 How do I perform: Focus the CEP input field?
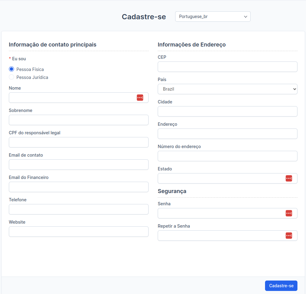tap(227, 67)
